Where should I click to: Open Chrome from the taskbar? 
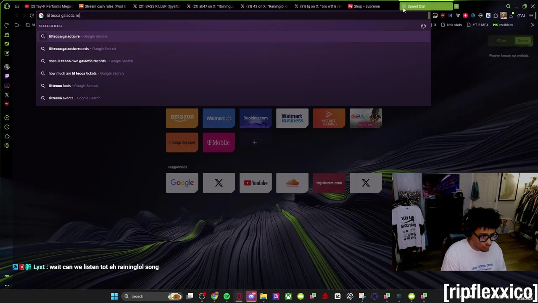(214, 296)
